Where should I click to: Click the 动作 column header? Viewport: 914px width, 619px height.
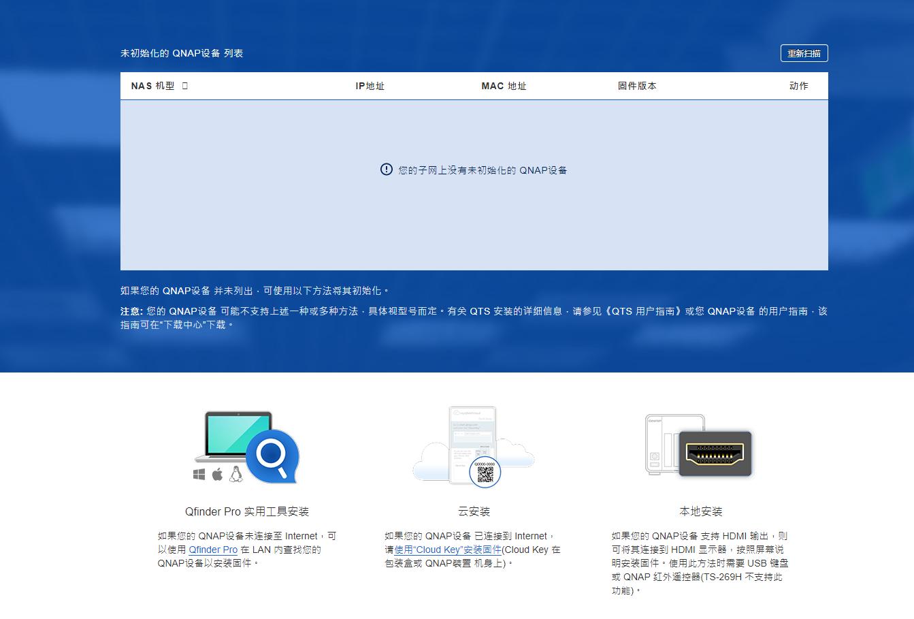(798, 85)
